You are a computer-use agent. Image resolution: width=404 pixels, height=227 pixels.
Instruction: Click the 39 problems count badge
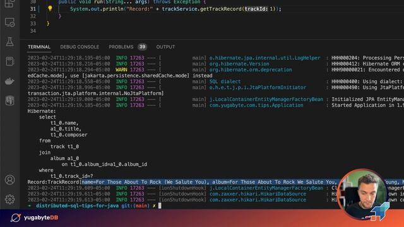tap(142, 47)
